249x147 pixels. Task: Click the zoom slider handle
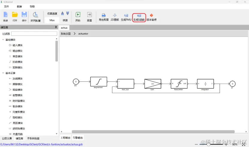pyautogui.click(x=209, y=144)
